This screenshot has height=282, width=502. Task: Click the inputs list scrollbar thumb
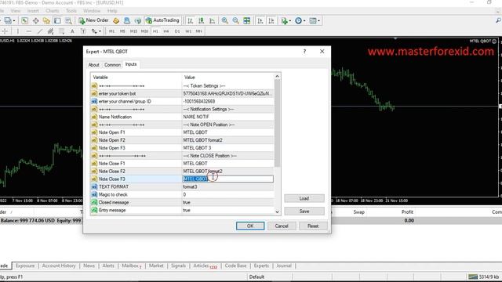(277, 124)
